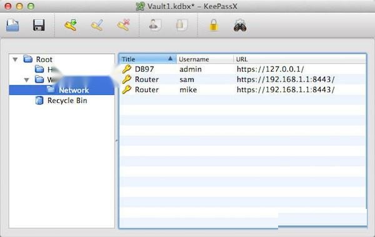Screen dimensions: 375x237
Task: Sort entries by Username column
Action: [x=205, y=59]
